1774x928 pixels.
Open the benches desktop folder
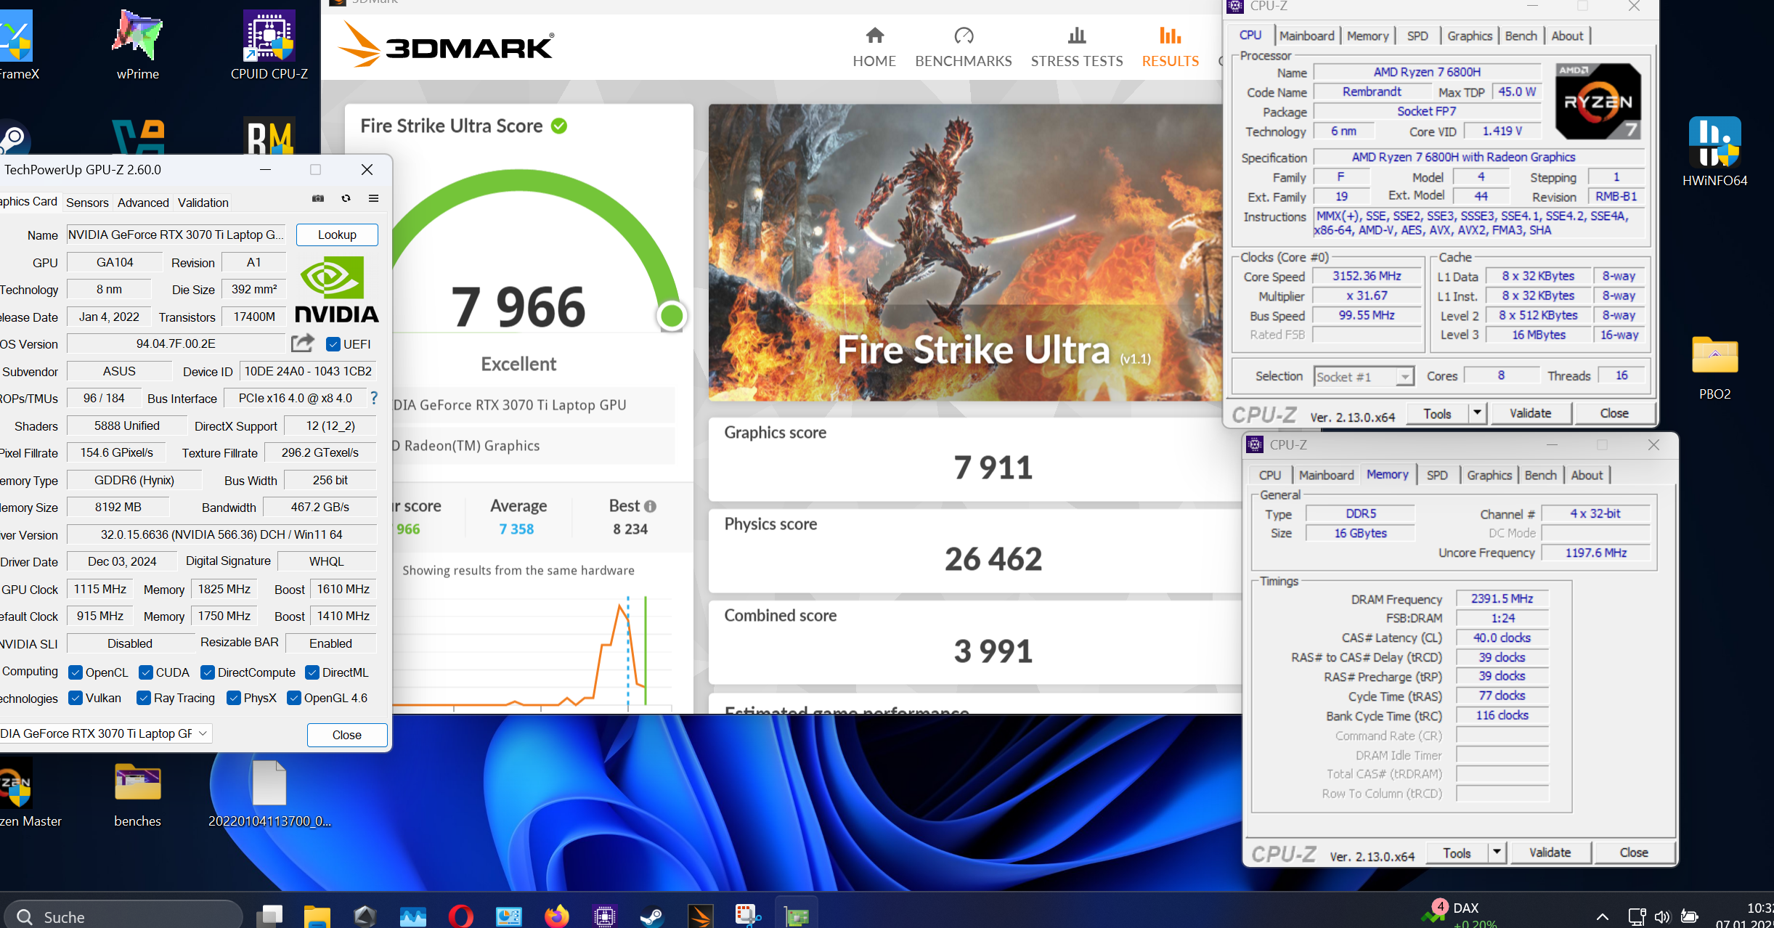[137, 794]
